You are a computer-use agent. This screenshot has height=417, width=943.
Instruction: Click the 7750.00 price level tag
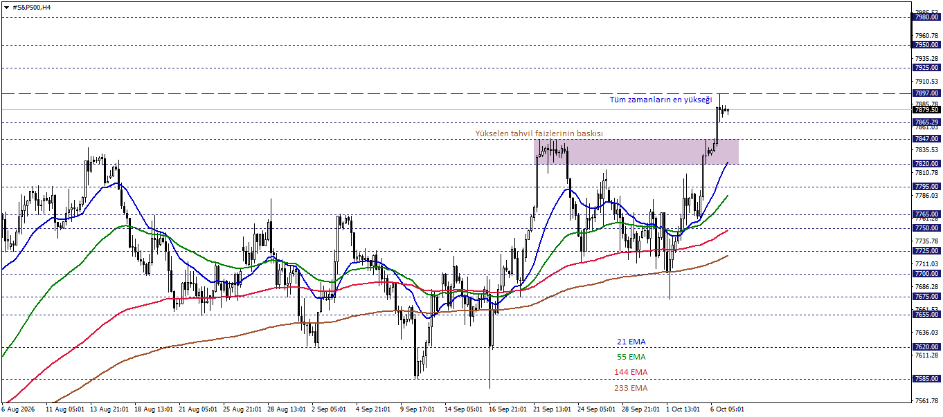pos(926,228)
